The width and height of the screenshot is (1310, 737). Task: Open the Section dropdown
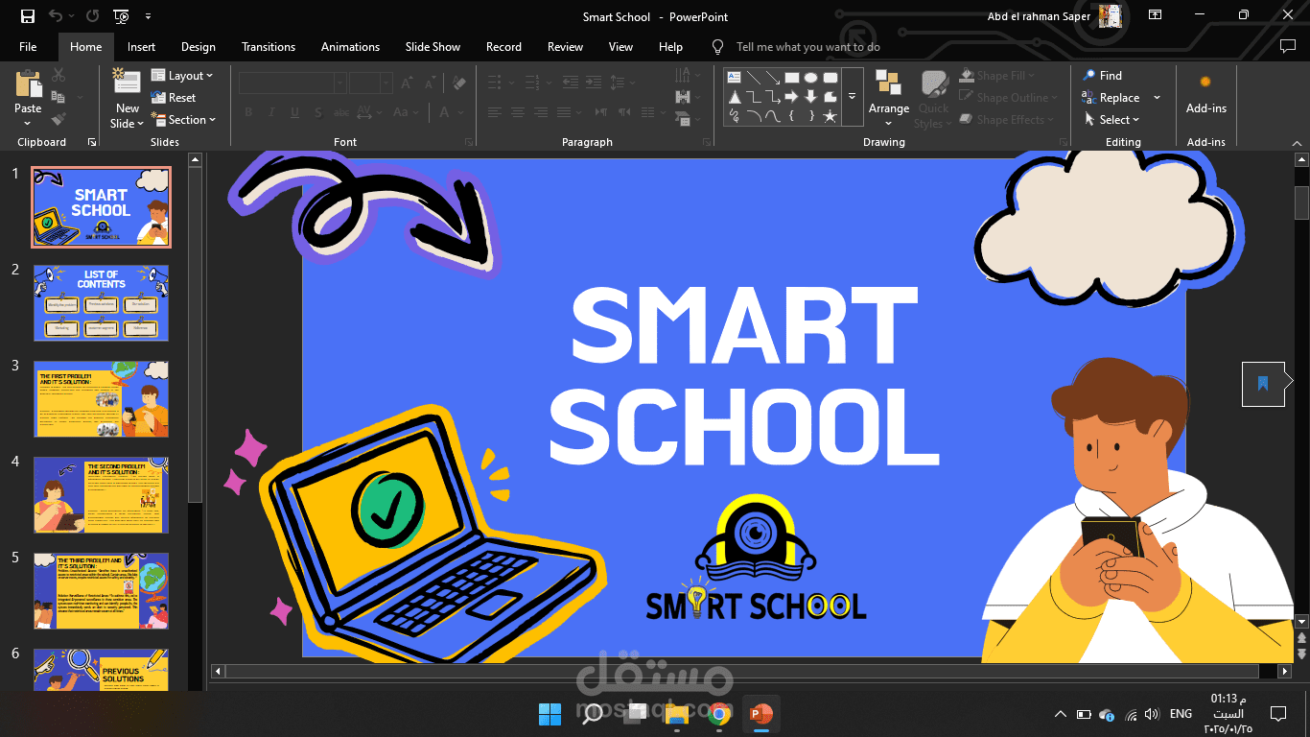click(184, 120)
